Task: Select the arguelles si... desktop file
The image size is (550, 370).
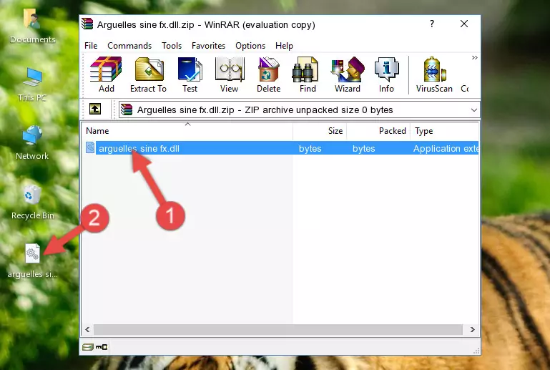Action: click(x=32, y=261)
